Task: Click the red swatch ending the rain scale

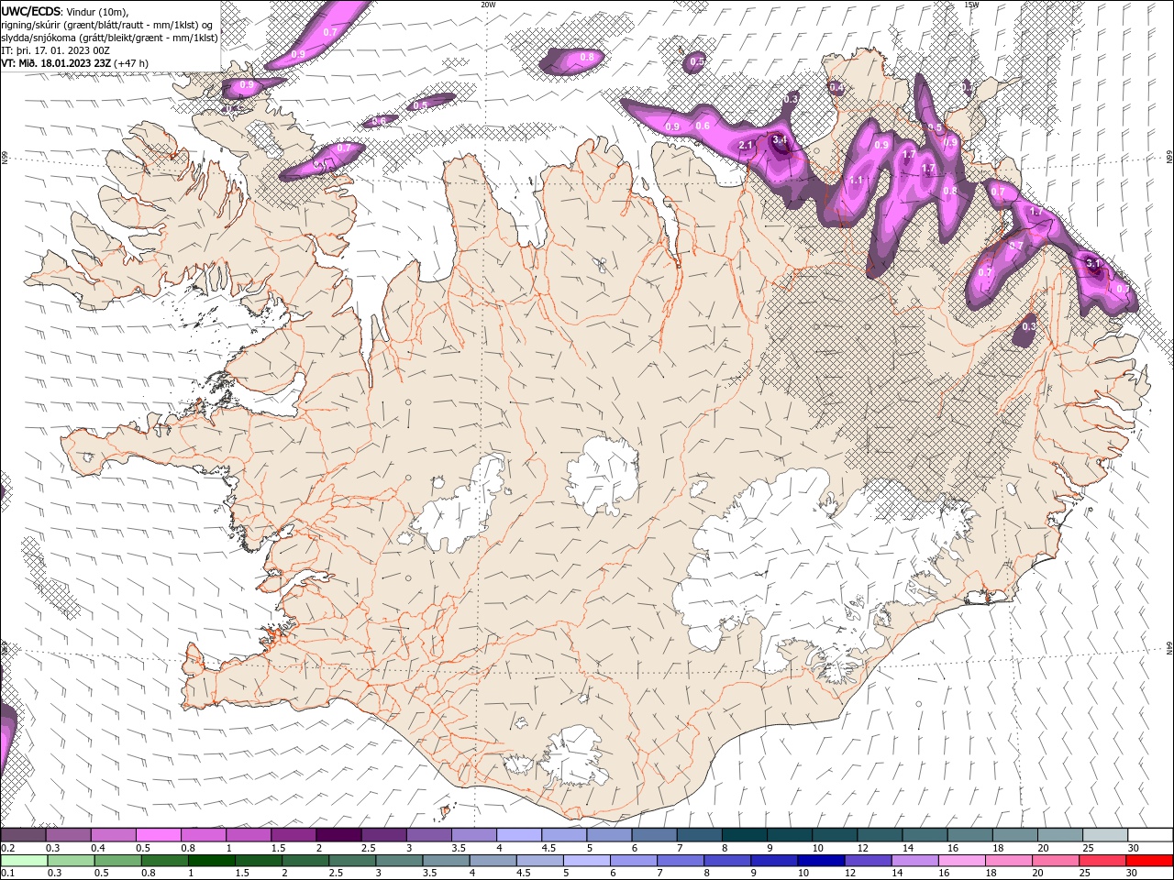Action: pos(1150,861)
